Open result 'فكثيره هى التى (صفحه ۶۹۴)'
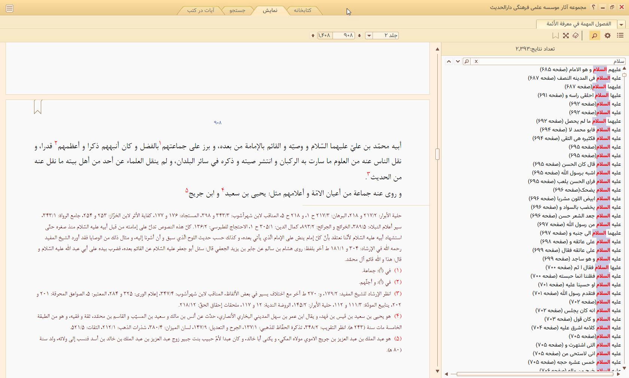This screenshot has width=629, height=378. [x=577, y=138]
